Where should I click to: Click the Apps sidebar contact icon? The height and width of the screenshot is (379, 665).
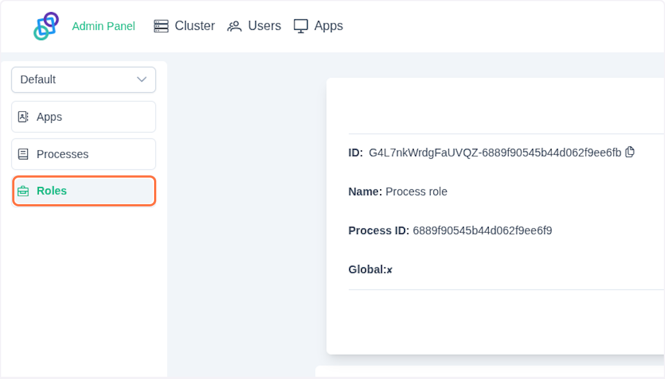pos(23,117)
